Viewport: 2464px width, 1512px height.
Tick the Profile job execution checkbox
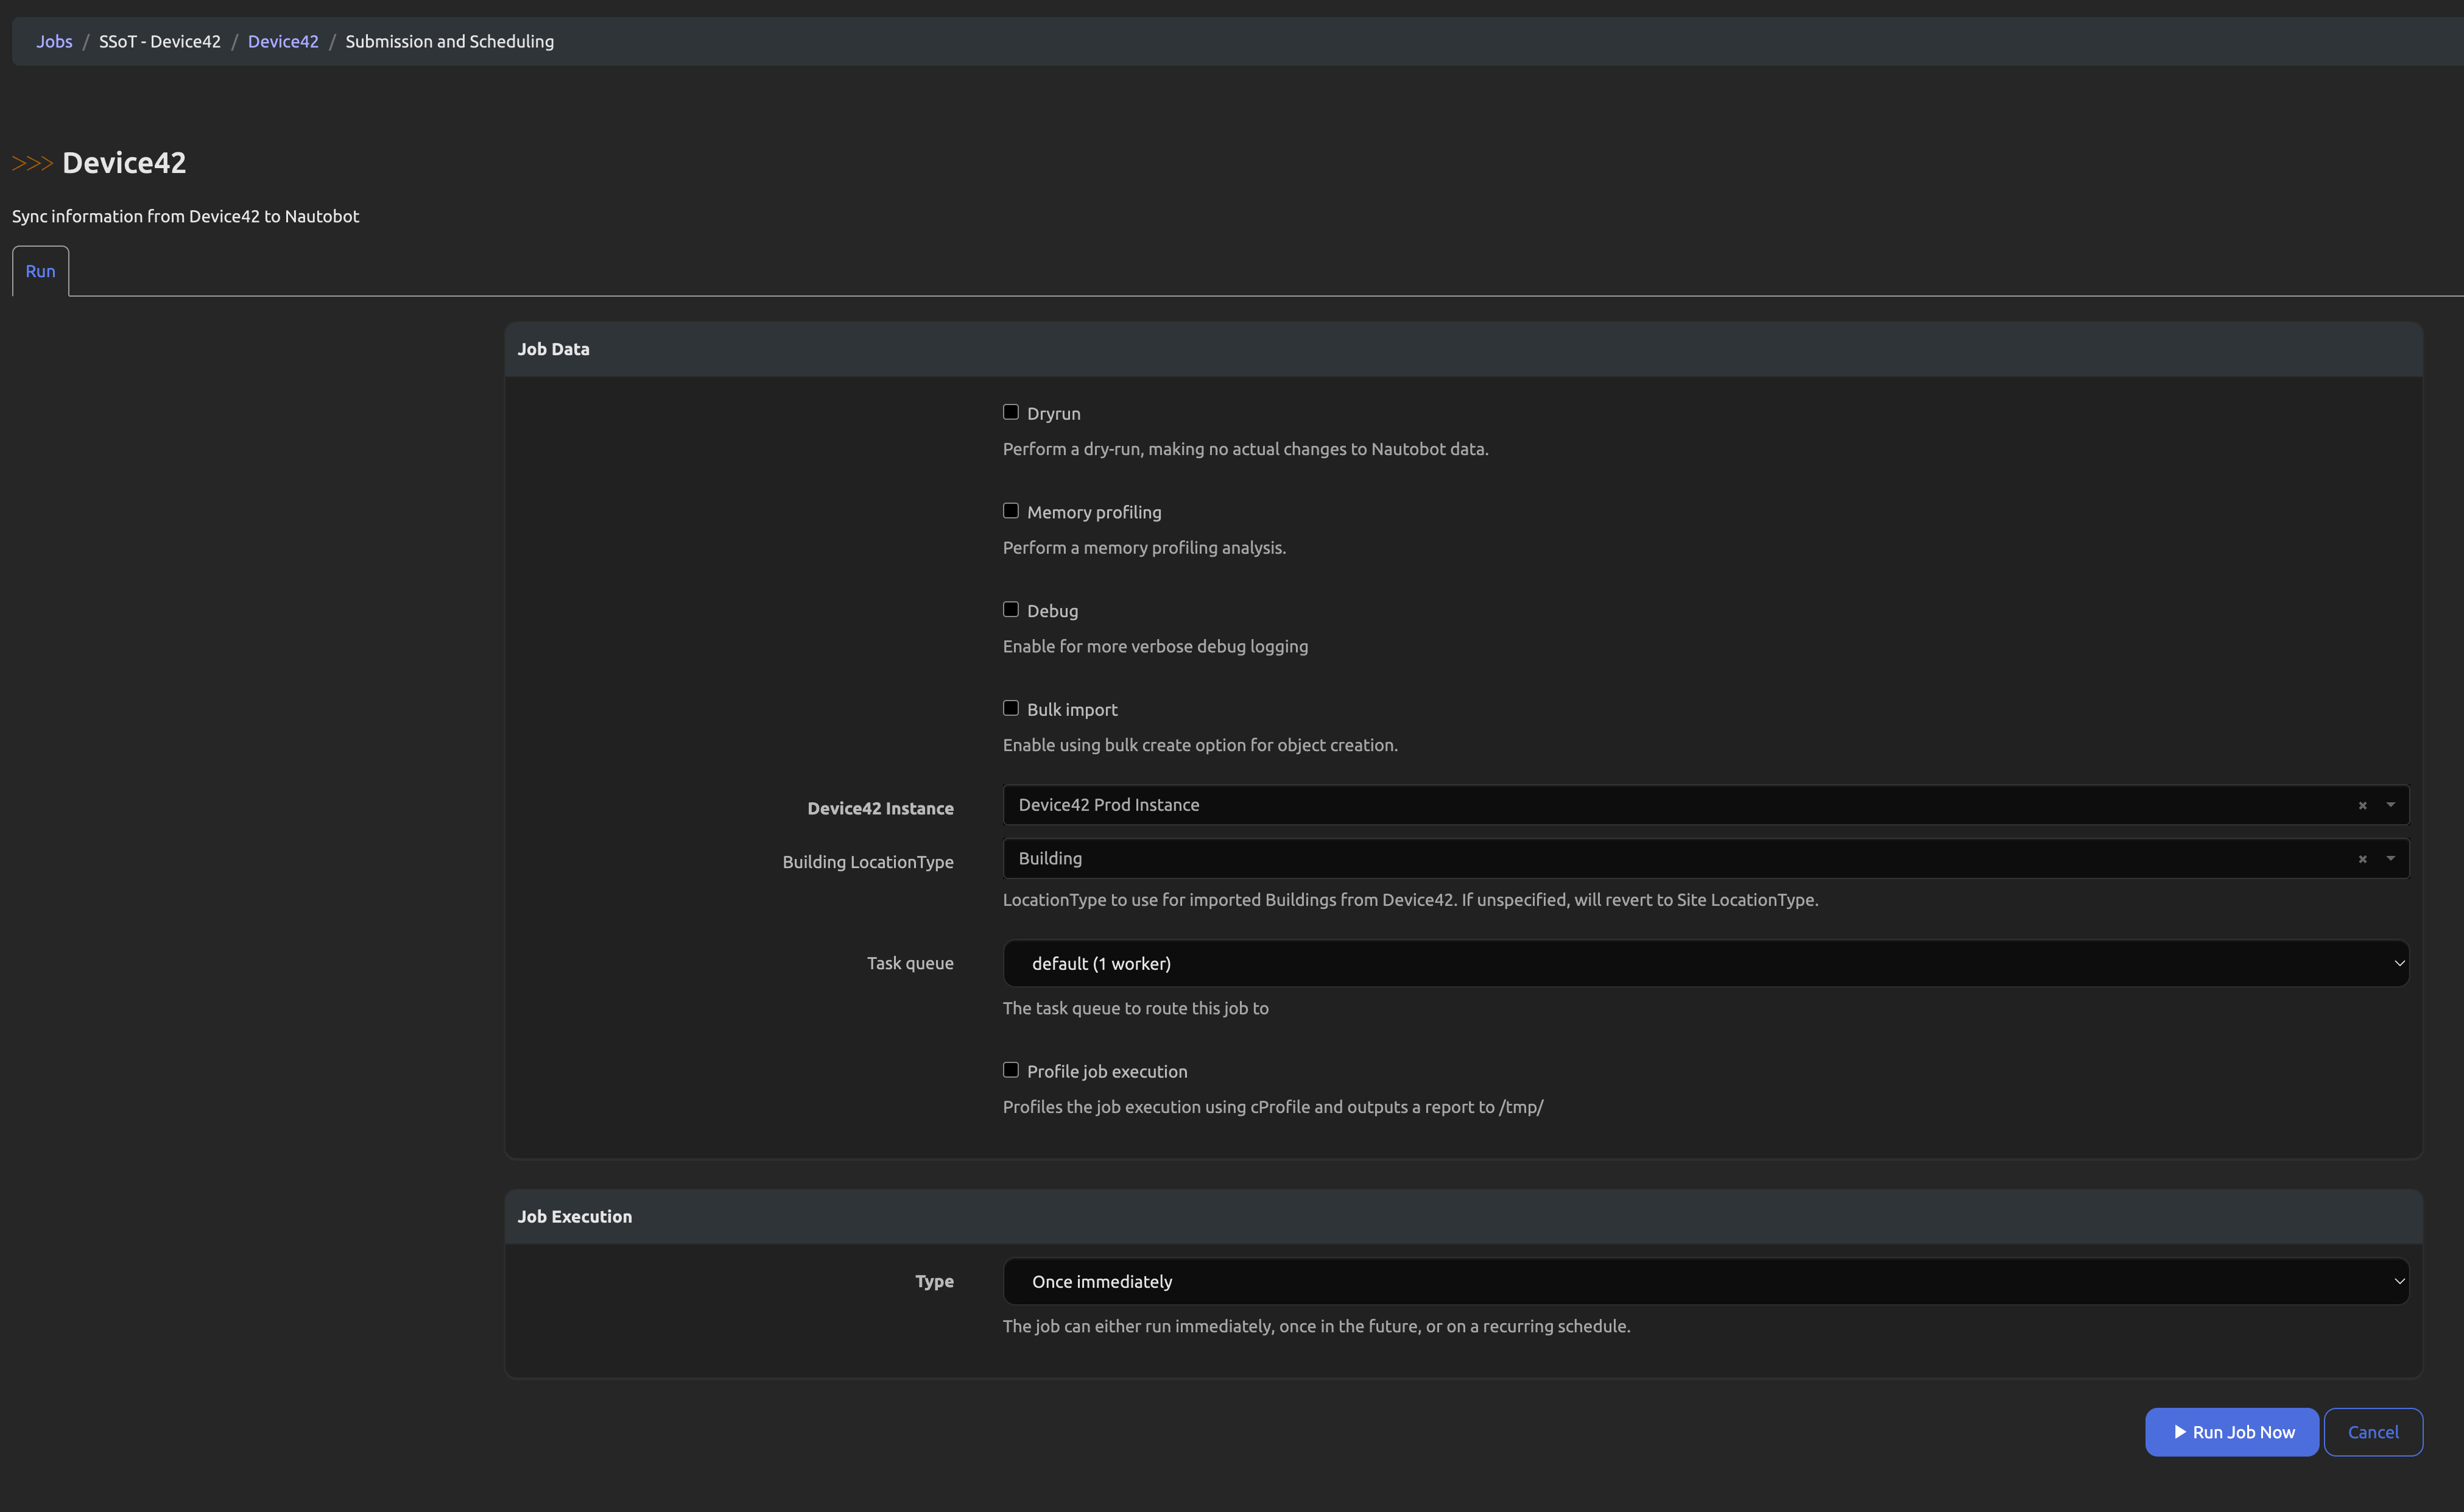click(1011, 1070)
